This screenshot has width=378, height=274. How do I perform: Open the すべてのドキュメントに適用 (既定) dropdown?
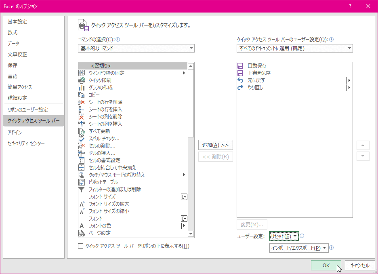[x=294, y=48]
